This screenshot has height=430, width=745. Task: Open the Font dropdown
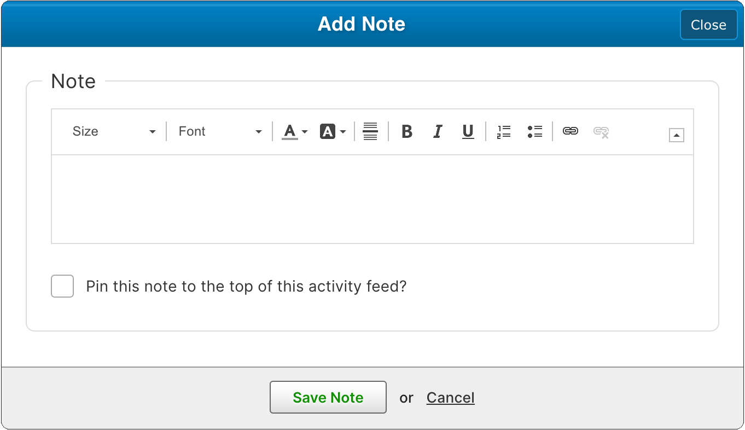pyautogui.click(x=220, y=131)
